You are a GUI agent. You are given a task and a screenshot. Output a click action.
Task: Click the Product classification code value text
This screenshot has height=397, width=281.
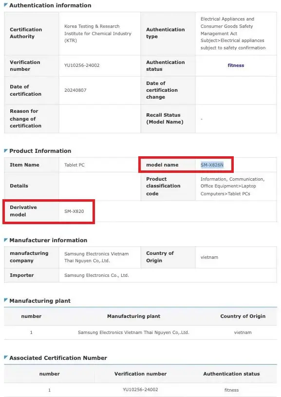click(x=232, y=187)
